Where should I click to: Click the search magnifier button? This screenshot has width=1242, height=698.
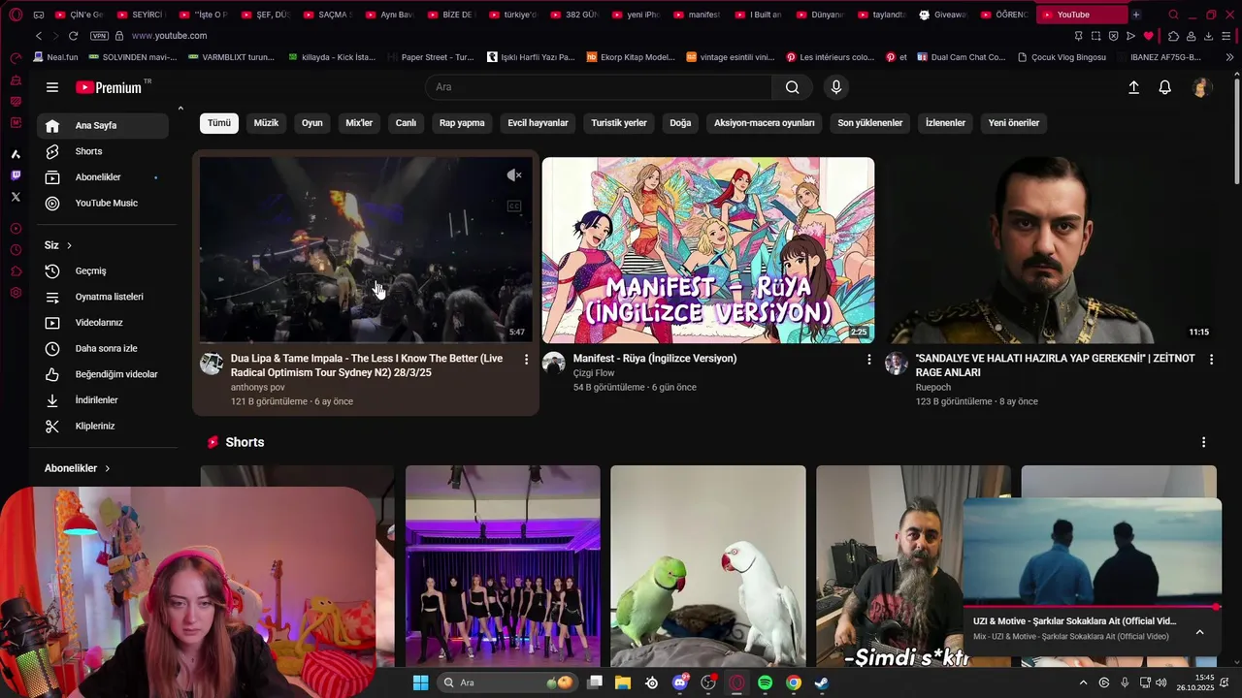[792, 87]
